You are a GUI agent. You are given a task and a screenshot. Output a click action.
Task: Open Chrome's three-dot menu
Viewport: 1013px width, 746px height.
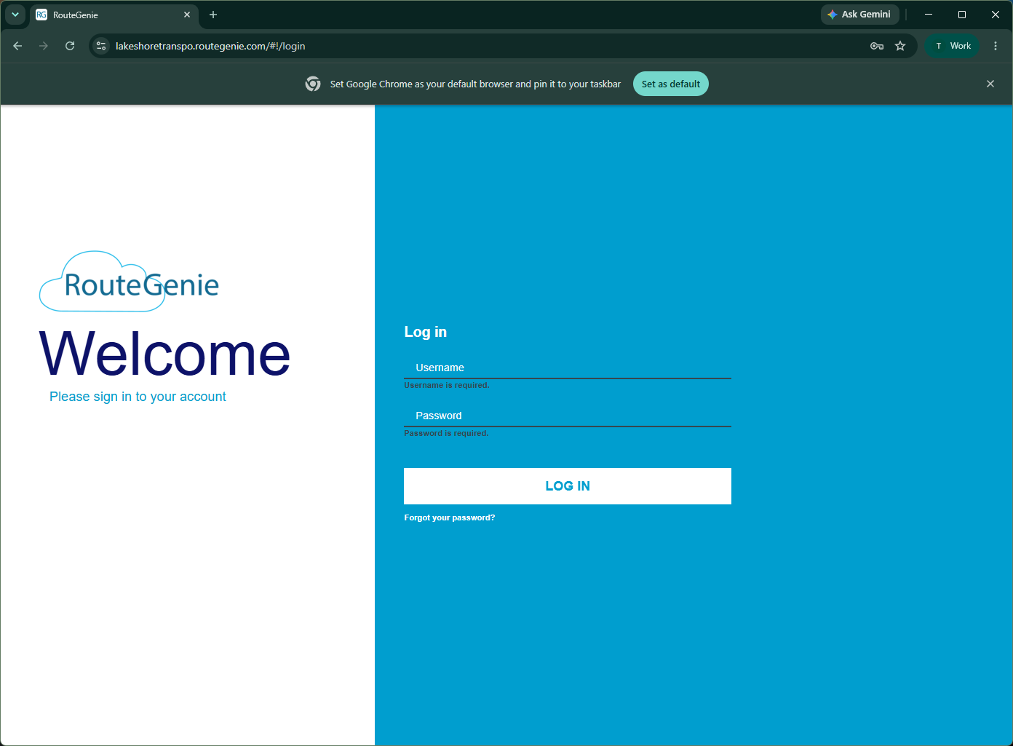996,46
